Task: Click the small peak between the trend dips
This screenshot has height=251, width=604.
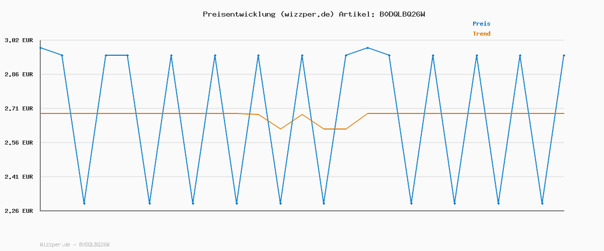Action: pos(302,114)
